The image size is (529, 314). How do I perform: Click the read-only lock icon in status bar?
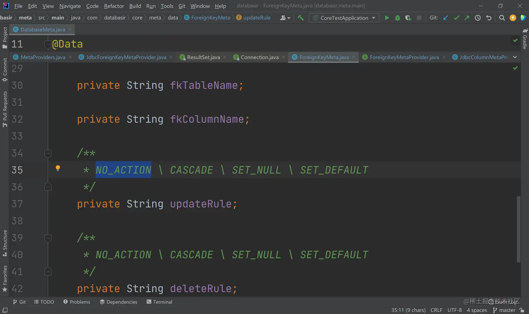[522, 310]
